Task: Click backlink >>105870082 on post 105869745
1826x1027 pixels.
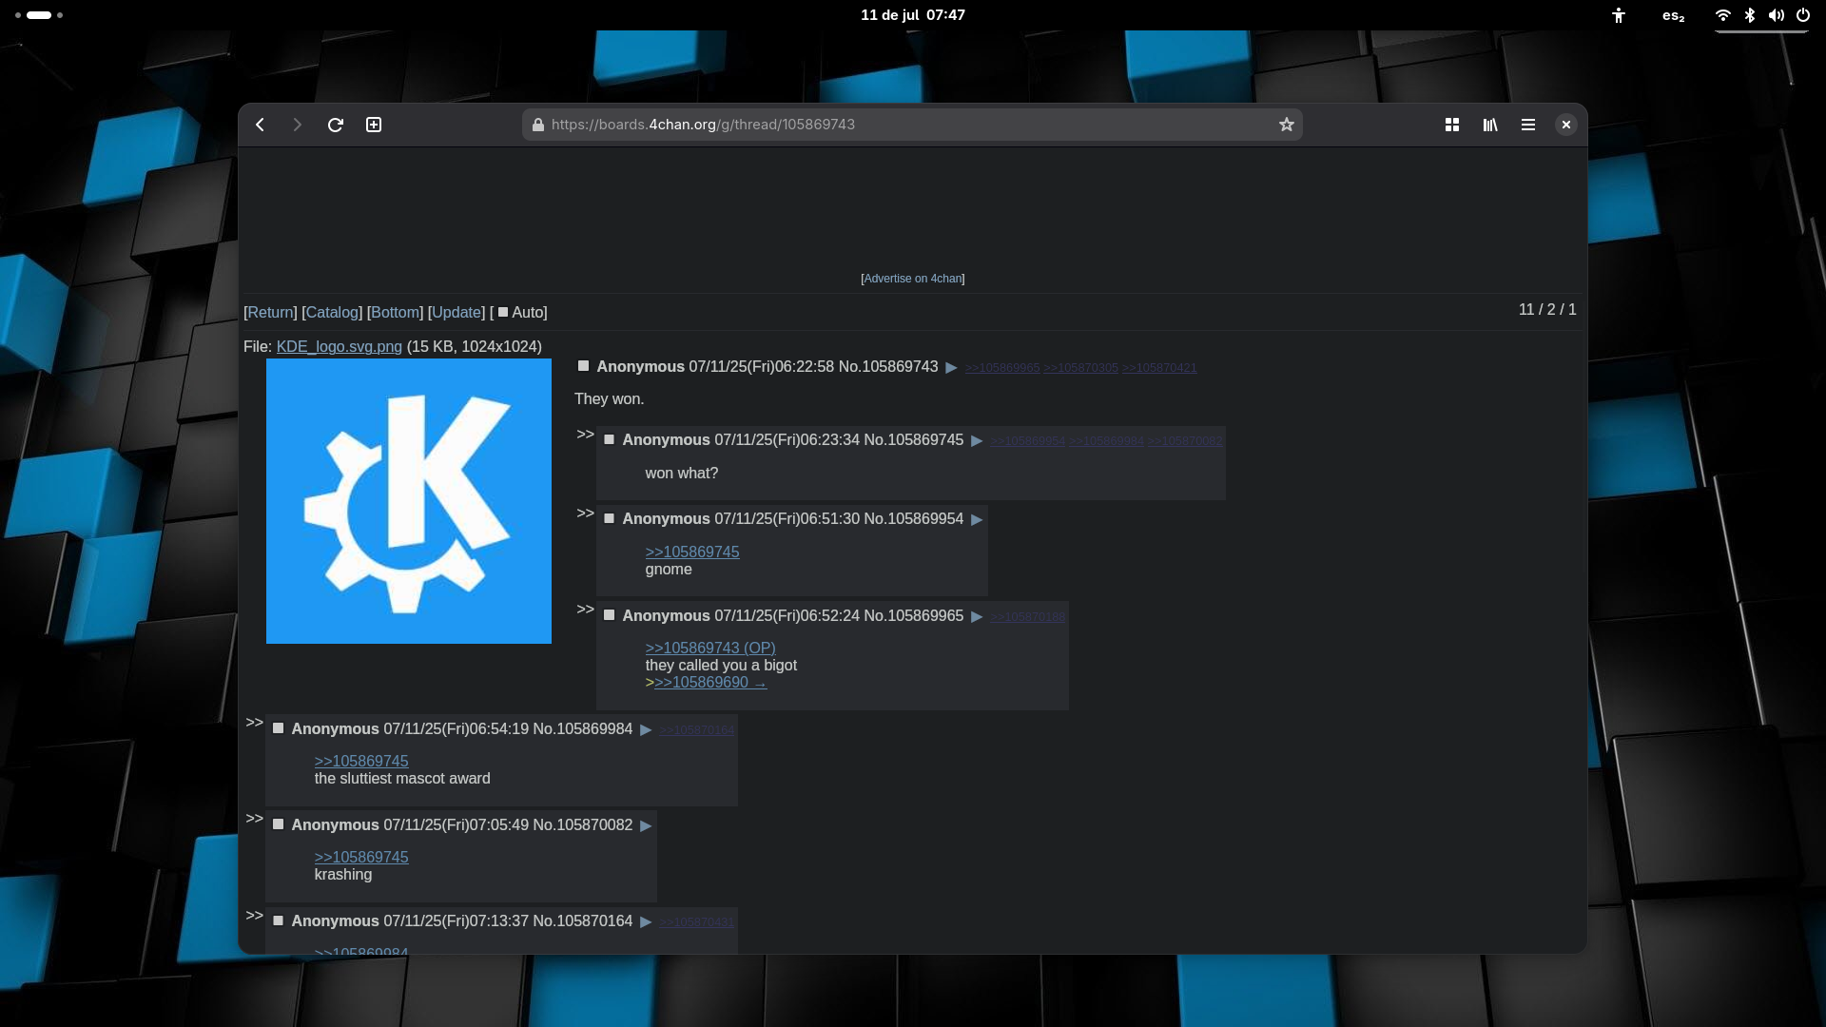Action: 1185,441
